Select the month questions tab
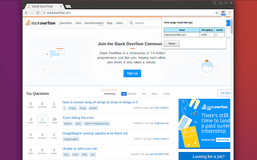Screen dimensions: 257x160 pos(167,94)
